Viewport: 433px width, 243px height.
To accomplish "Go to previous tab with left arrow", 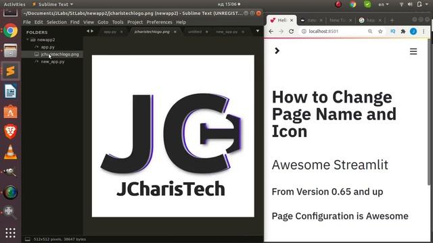I will (x=88, y=31).
